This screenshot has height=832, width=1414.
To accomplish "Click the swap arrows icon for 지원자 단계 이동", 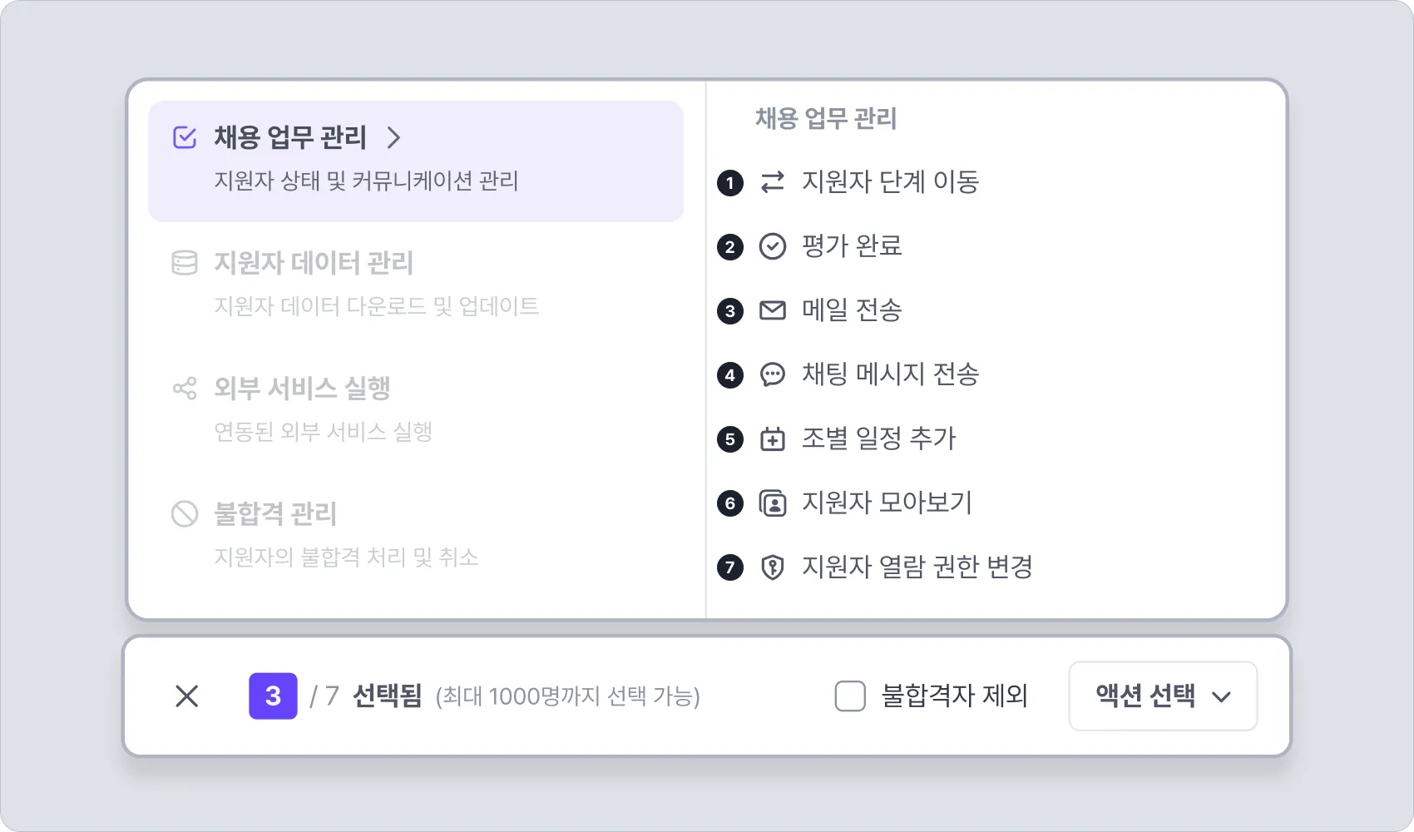I will coord(773,182).
